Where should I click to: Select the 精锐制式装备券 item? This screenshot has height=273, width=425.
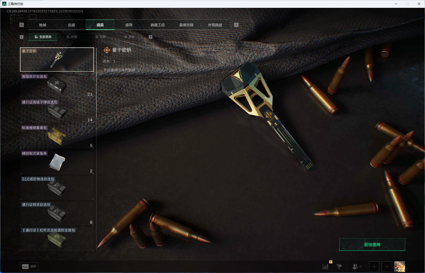pos(57,162)
